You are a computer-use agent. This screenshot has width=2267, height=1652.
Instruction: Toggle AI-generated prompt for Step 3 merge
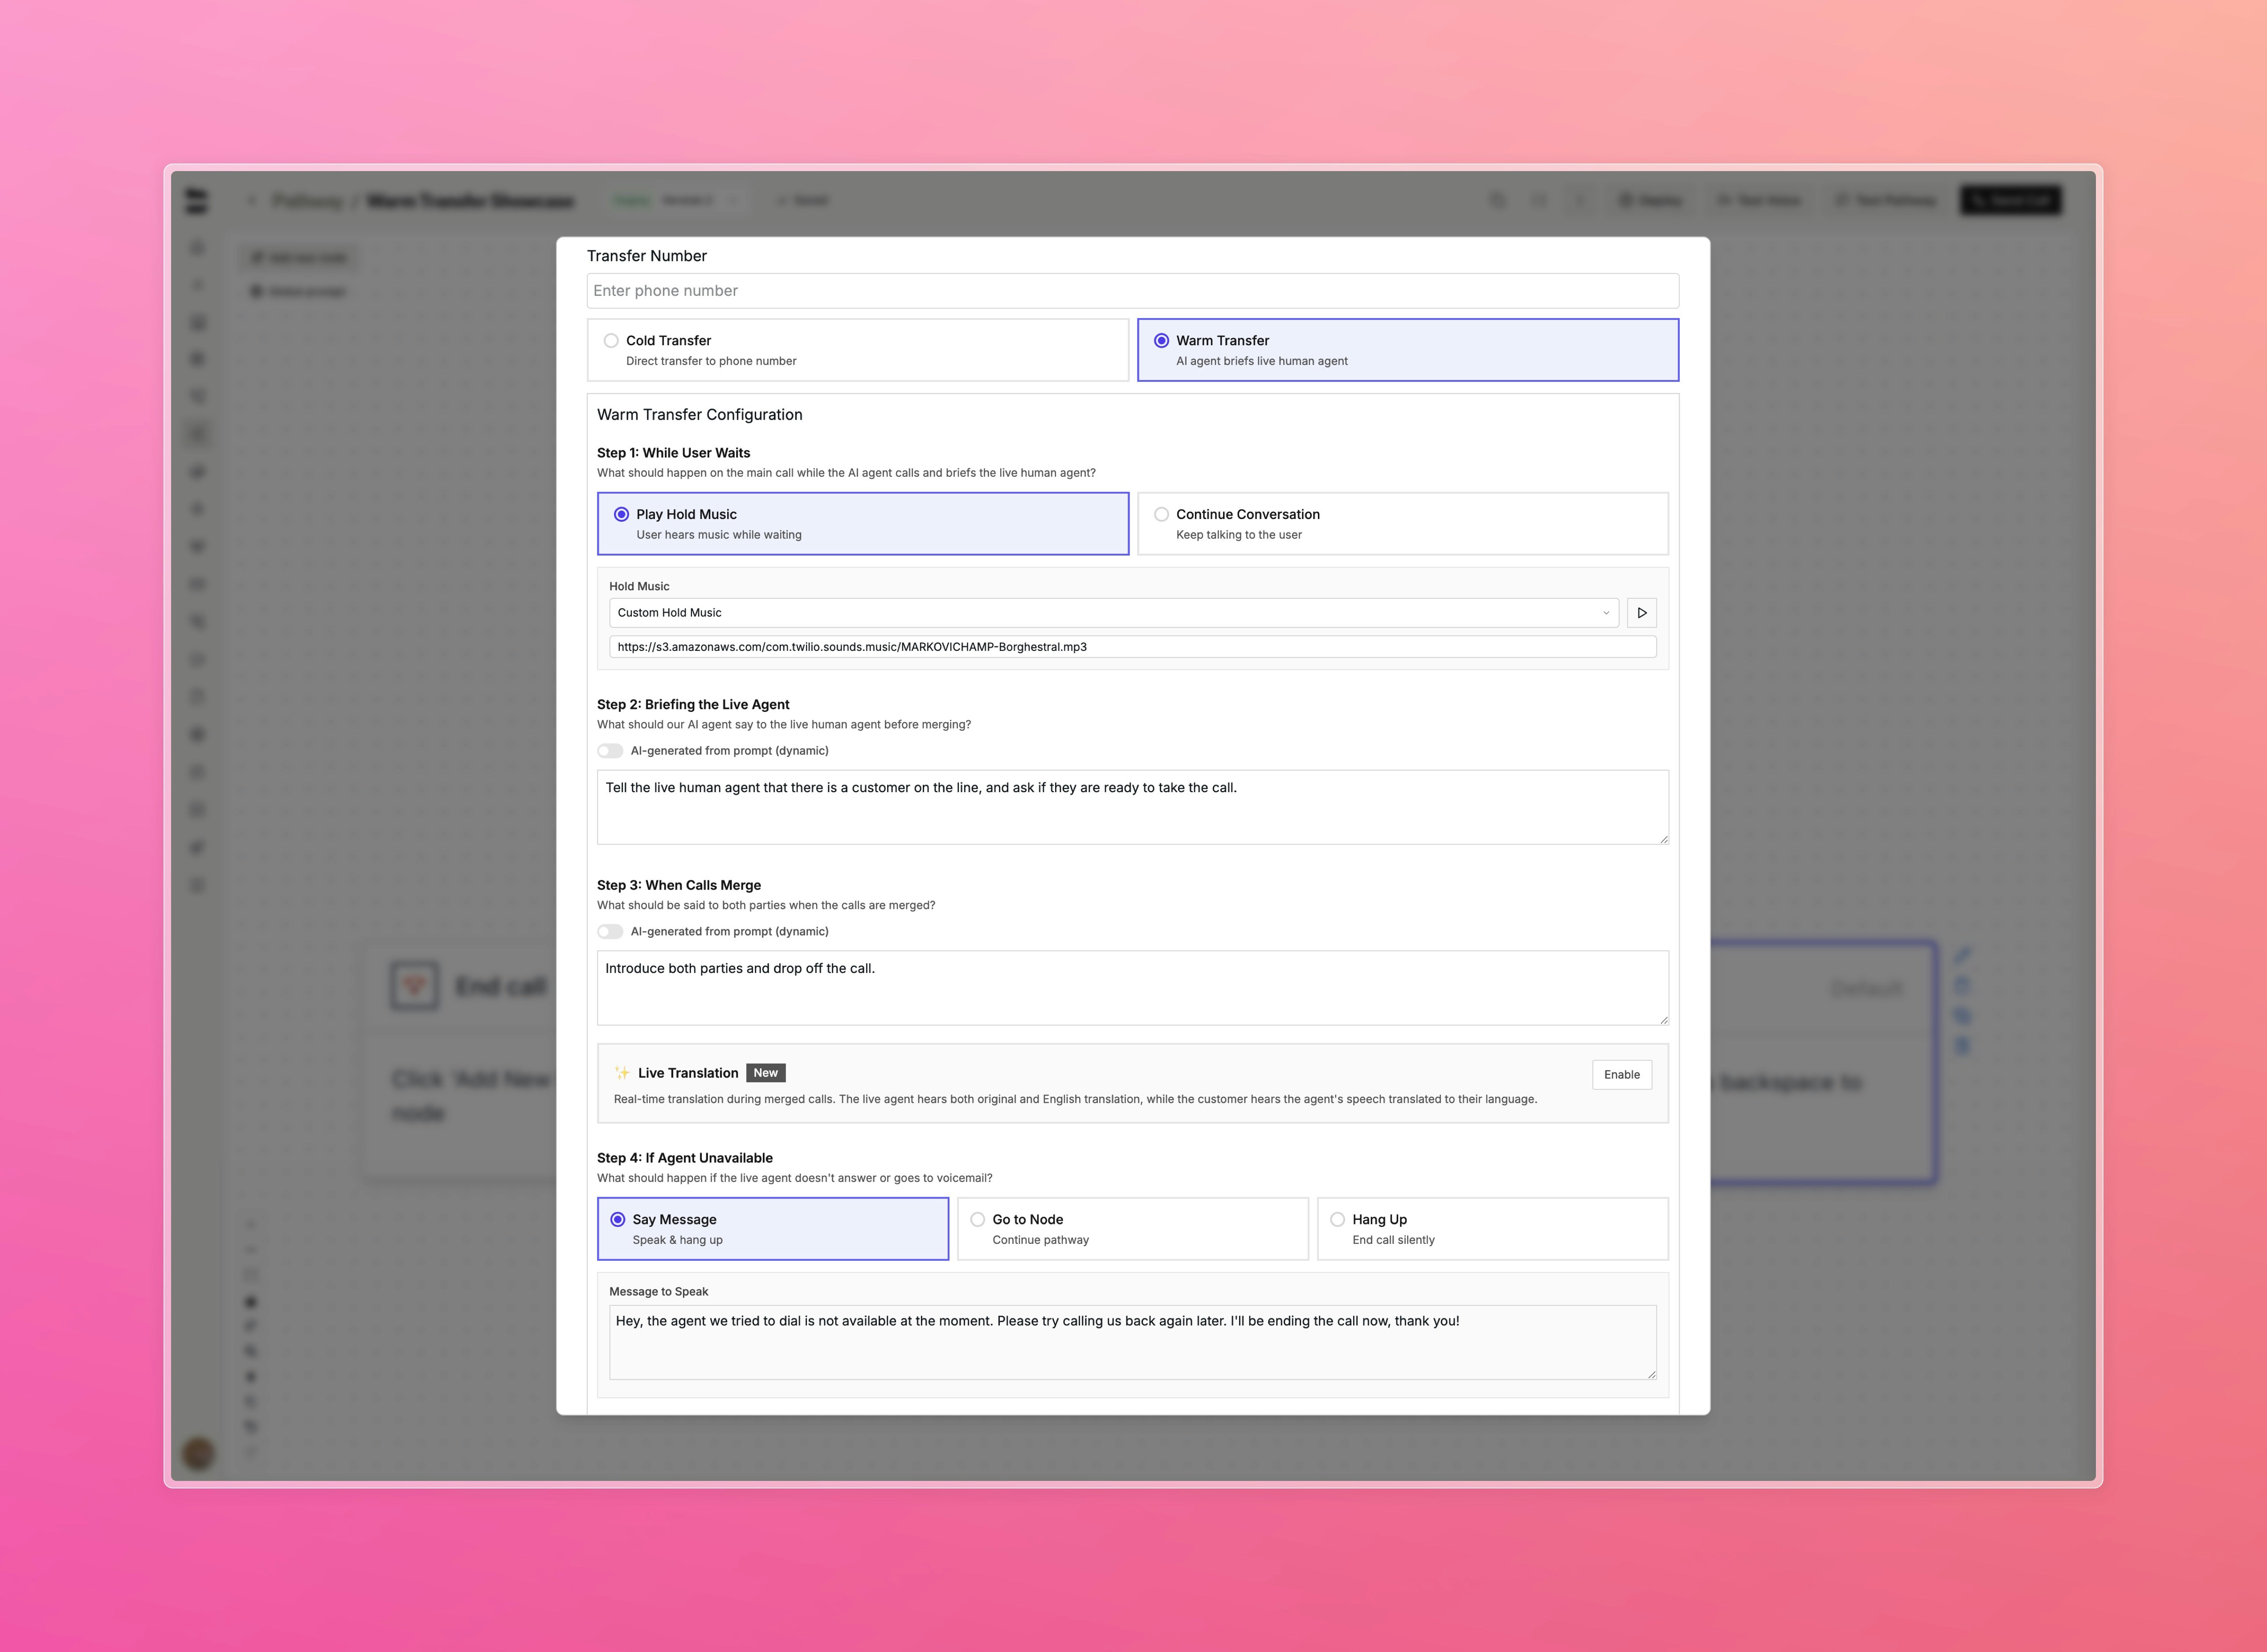click(x=610, y=932)
